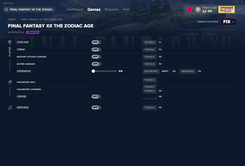
Task: Go to the Hub tab
Action: point(126,9)
